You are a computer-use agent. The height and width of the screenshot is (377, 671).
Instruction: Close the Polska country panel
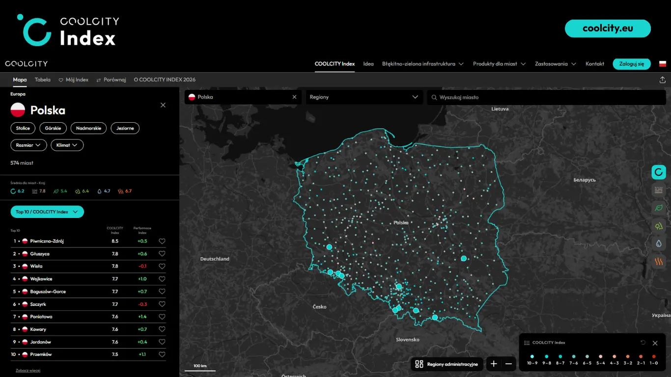163,105
